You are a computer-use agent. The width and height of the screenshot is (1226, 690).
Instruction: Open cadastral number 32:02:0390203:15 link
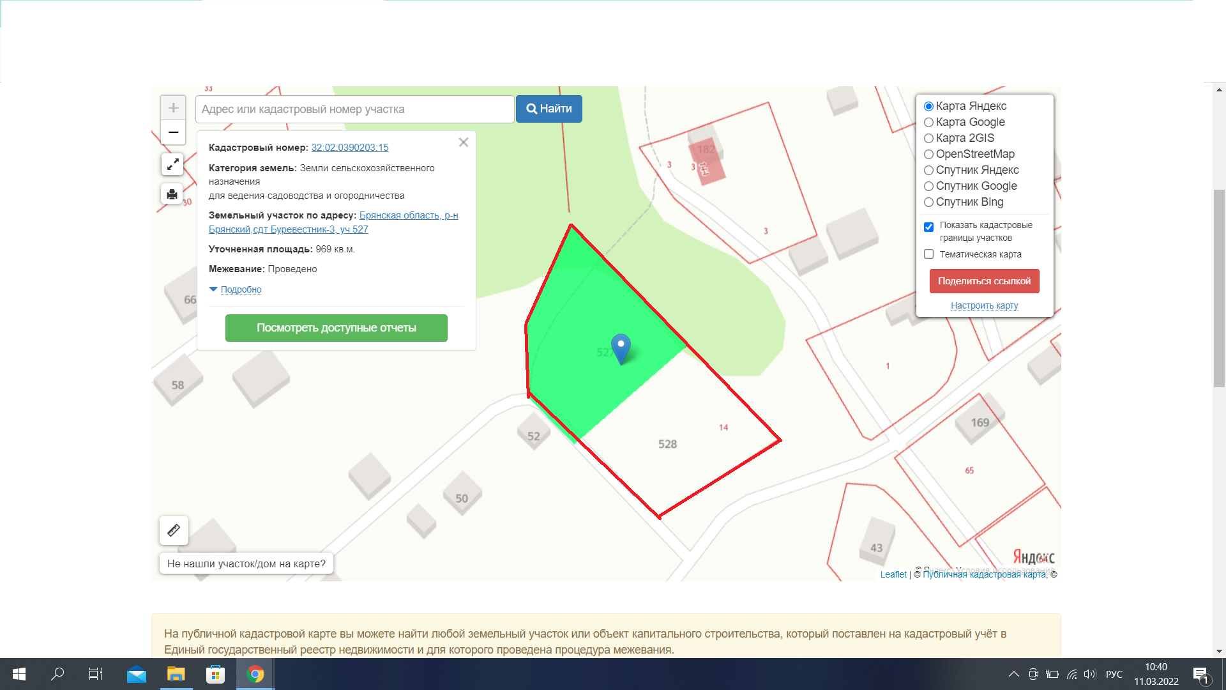tap(350, 148)
